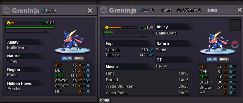Click the green HP bar in left panel

point(30,27)
